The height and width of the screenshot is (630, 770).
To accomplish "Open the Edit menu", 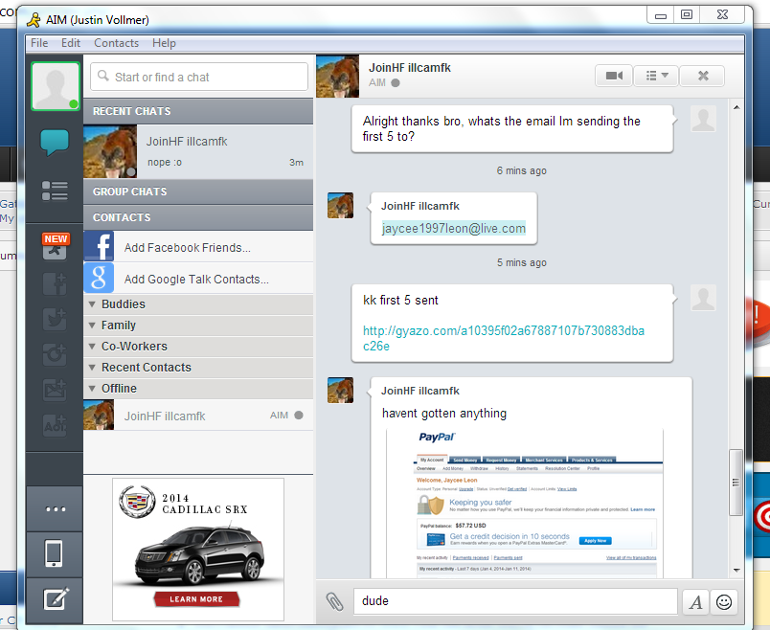I will pyautogui.click(x=71, y=43).
